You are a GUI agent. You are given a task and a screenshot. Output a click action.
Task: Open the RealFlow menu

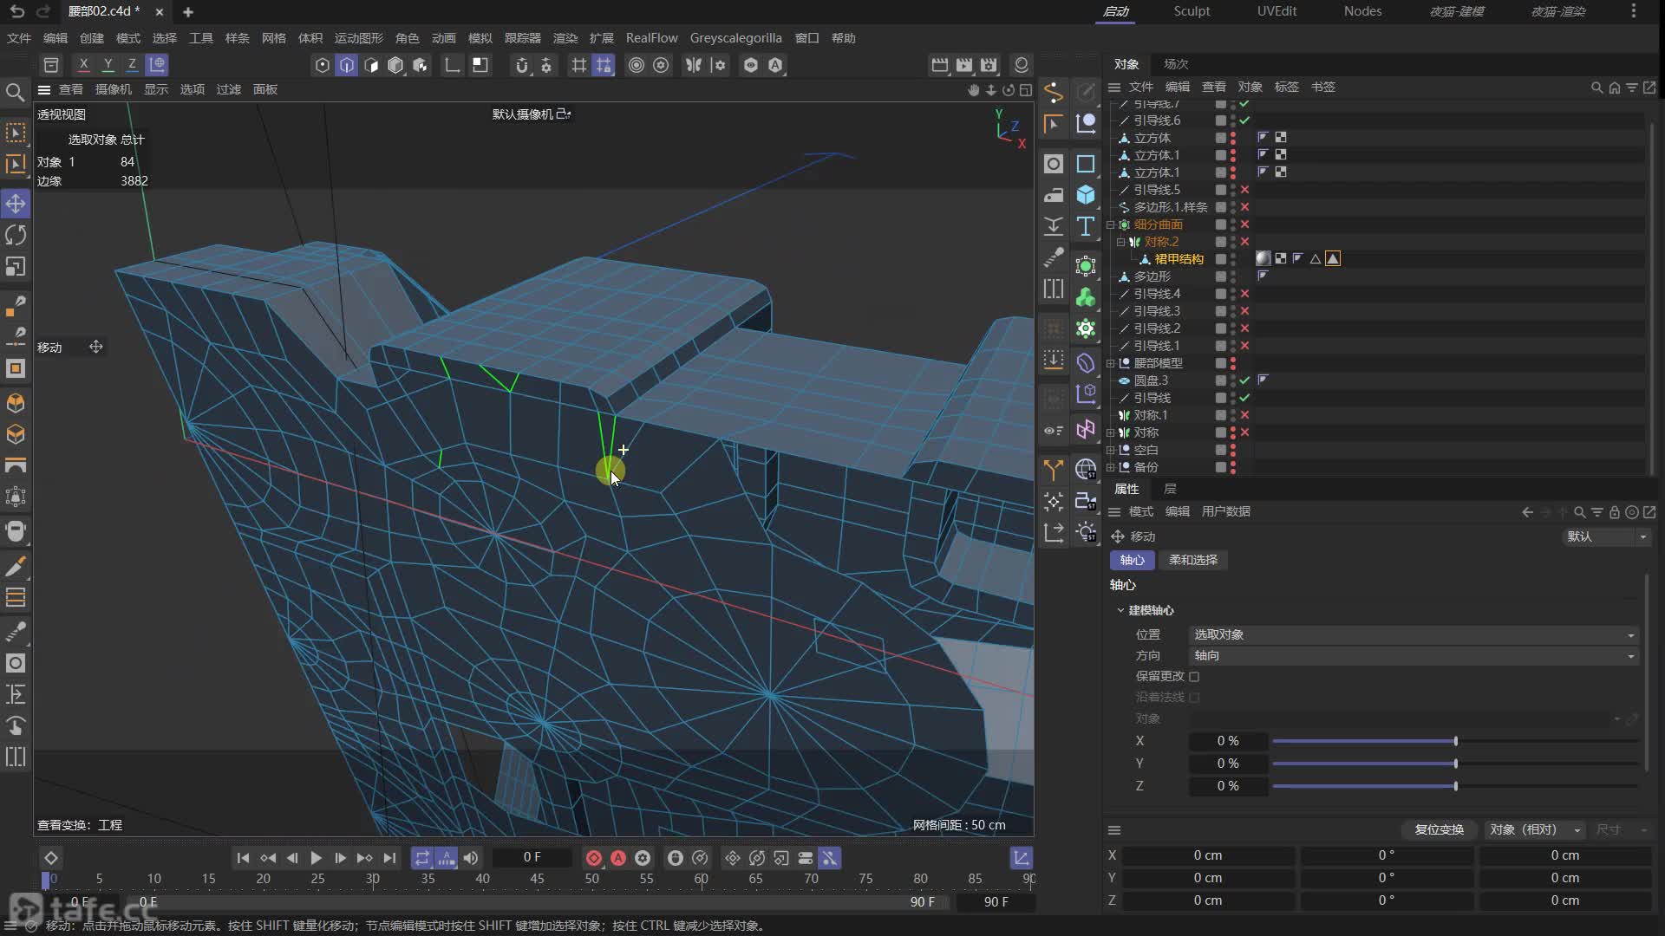[651, 38]
